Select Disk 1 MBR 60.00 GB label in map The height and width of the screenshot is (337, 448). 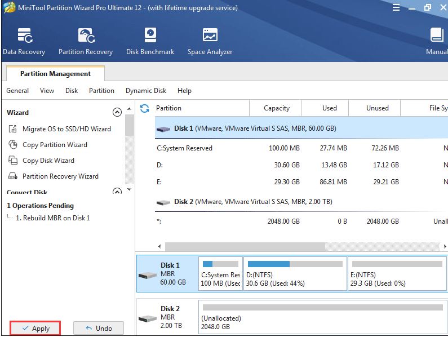[173, 273]
